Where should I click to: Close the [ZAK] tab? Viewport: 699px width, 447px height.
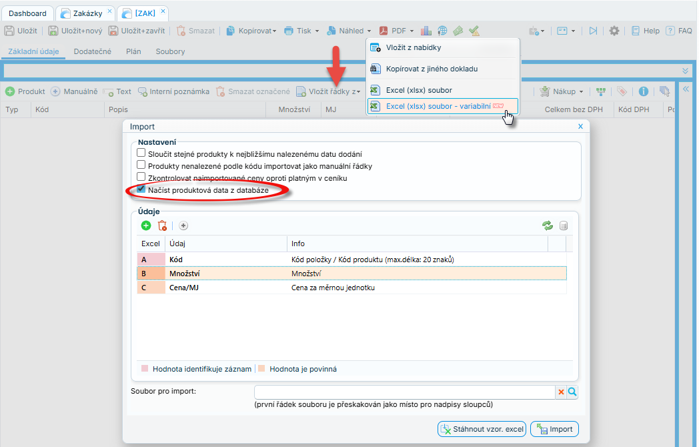[163, 11]
